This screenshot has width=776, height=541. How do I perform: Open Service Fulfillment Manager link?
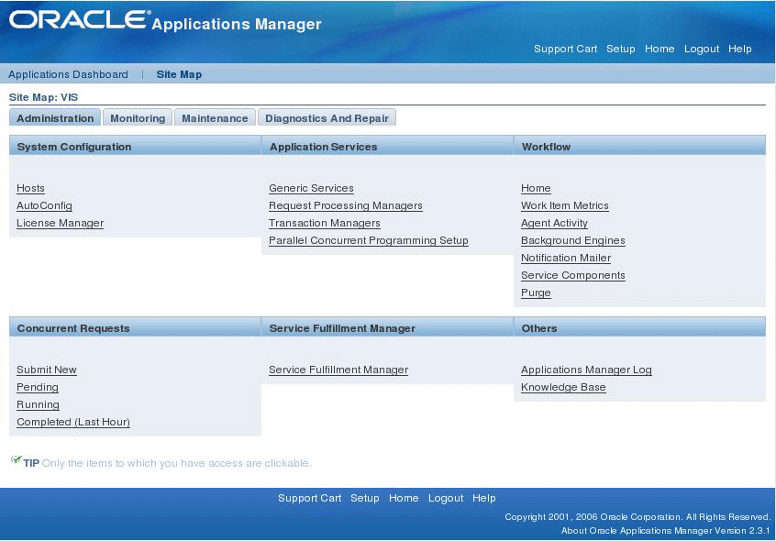338,370
